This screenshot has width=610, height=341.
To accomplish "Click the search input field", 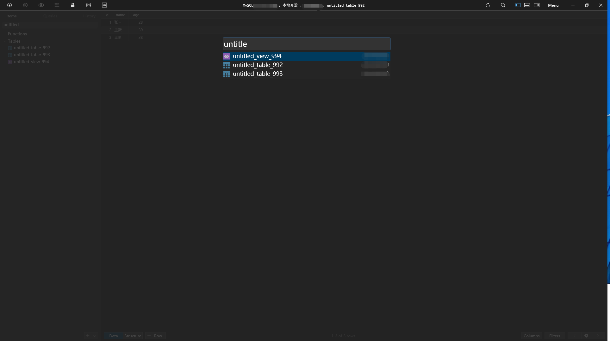I will coord(306,44).
